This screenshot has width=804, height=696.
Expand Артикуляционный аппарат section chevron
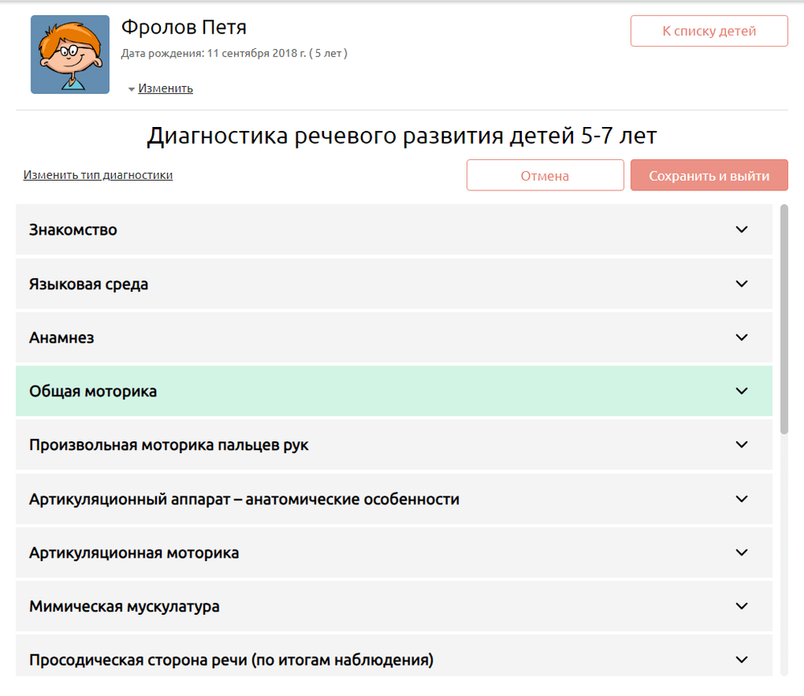click(741, 499)
